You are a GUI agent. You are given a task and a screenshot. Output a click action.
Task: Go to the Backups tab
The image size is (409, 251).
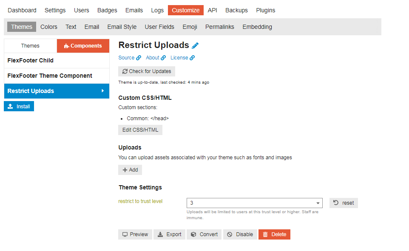(236, 10)
